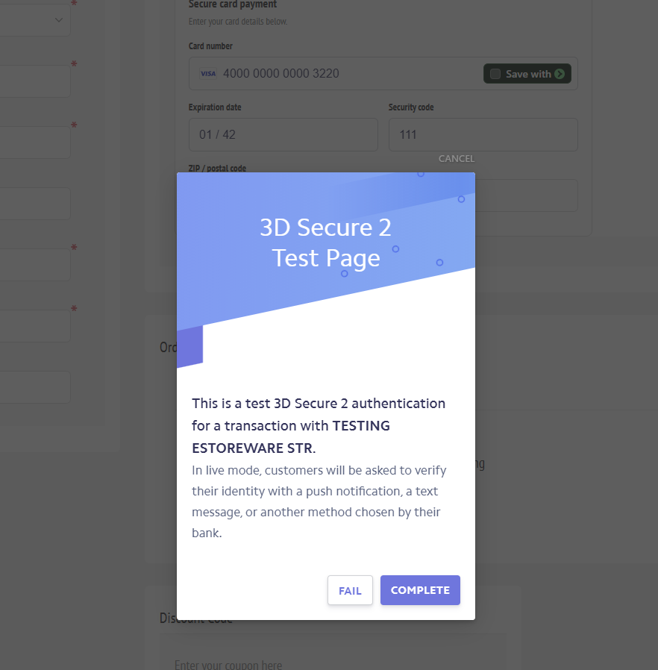Click the Save with label text
Screen dimensions: 658x670
(x=528, y=74)
